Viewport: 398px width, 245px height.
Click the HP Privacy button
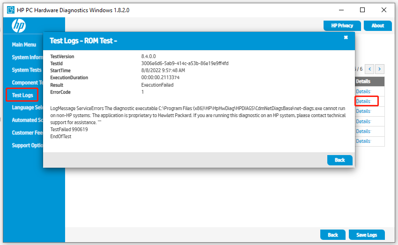tap(342, 26)
